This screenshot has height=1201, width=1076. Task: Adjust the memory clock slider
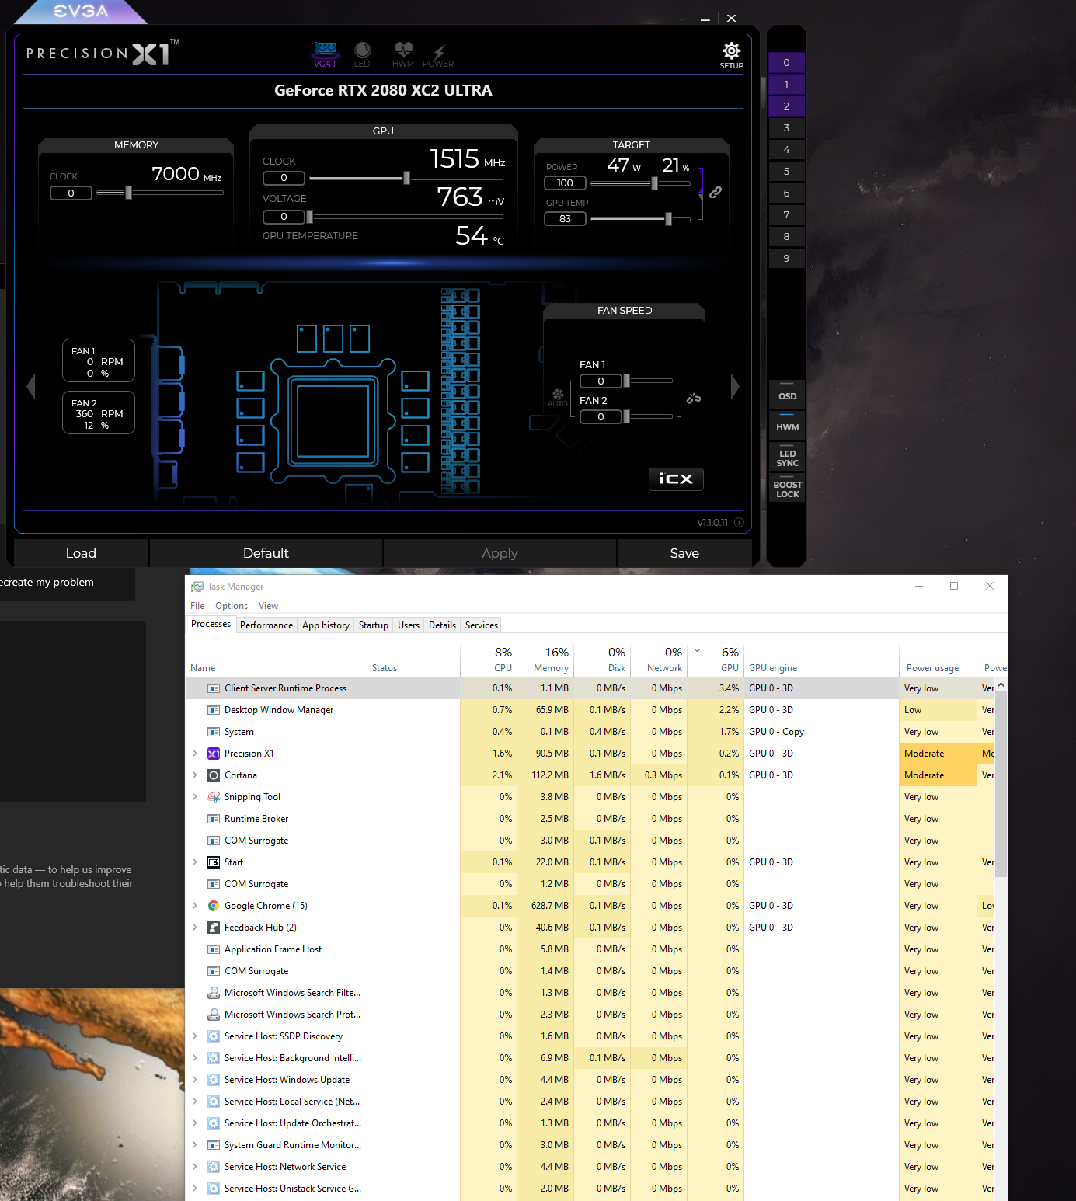(x=128, y=193)
